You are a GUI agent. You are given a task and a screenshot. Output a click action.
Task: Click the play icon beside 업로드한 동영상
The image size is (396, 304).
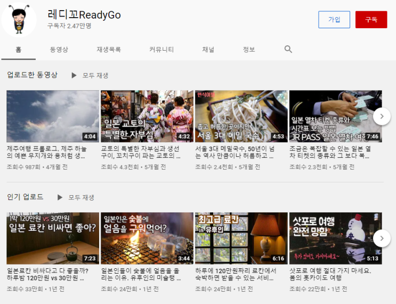click(x=74, y=75)
